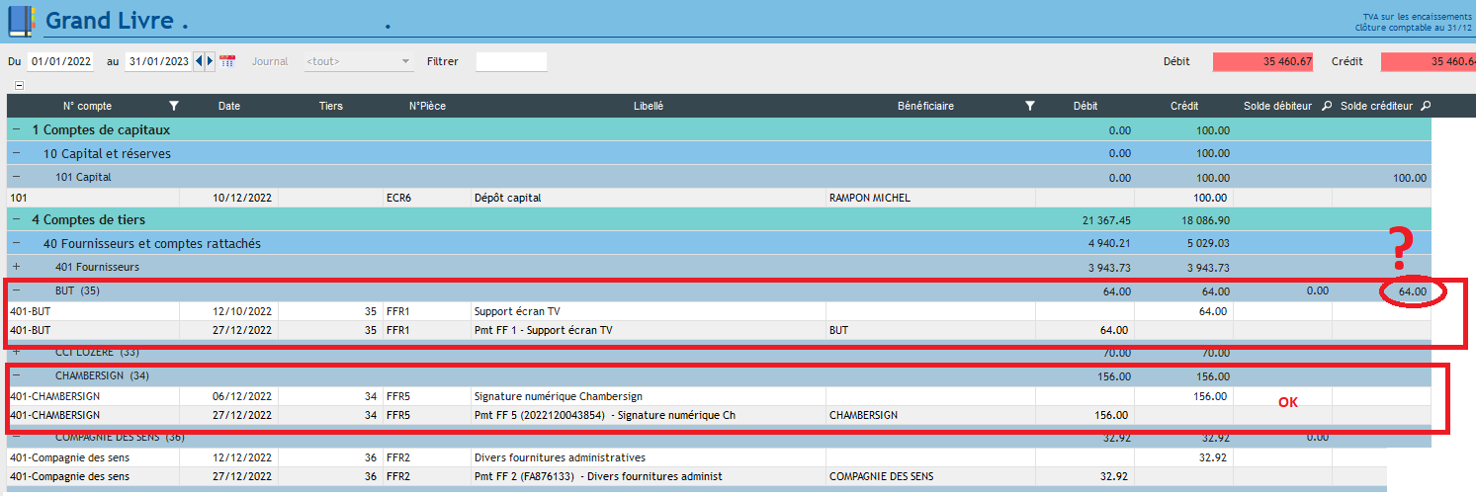The image size is (1476, 496).
Task: Open the calendar date picker icon
Action: (x=227, y=61)
